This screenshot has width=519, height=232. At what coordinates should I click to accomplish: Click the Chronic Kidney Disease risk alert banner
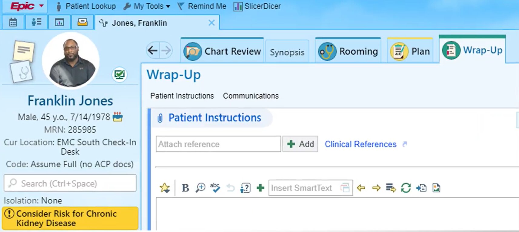[70, 218]
